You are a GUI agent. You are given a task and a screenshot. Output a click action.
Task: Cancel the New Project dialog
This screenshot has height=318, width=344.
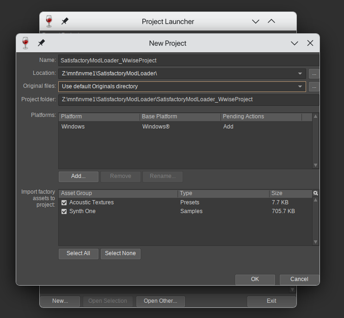click(300, 279)
